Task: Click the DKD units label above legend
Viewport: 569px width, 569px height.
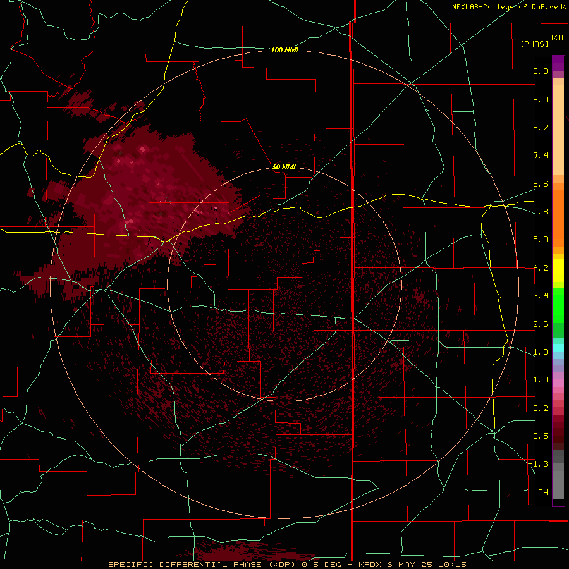Action: 556,38
